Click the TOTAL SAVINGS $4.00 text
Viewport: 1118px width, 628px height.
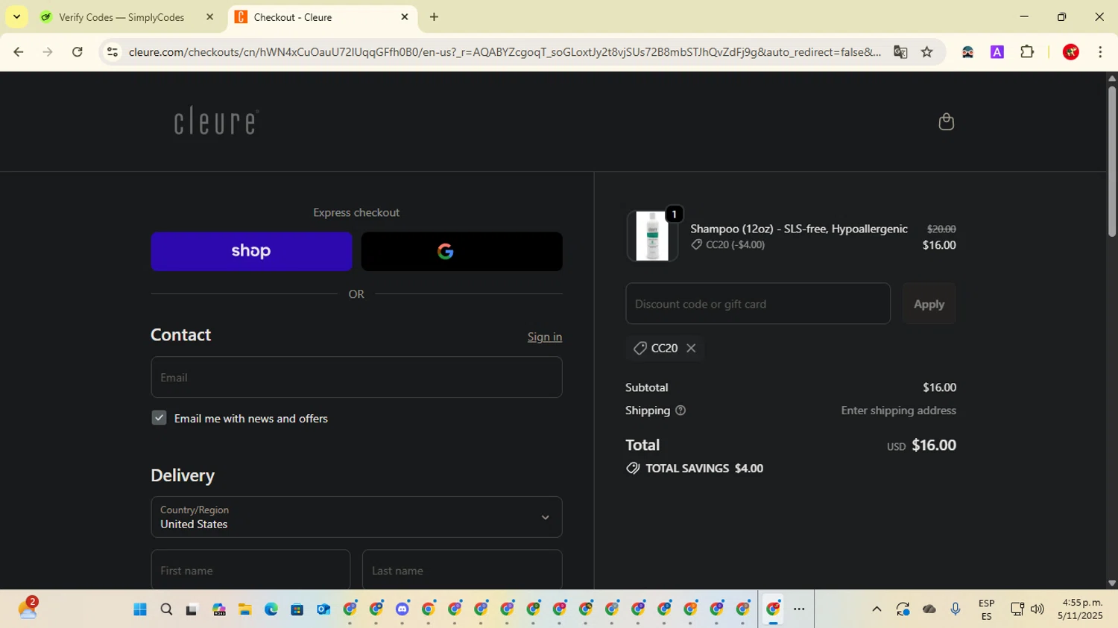(x=704, y=469)
